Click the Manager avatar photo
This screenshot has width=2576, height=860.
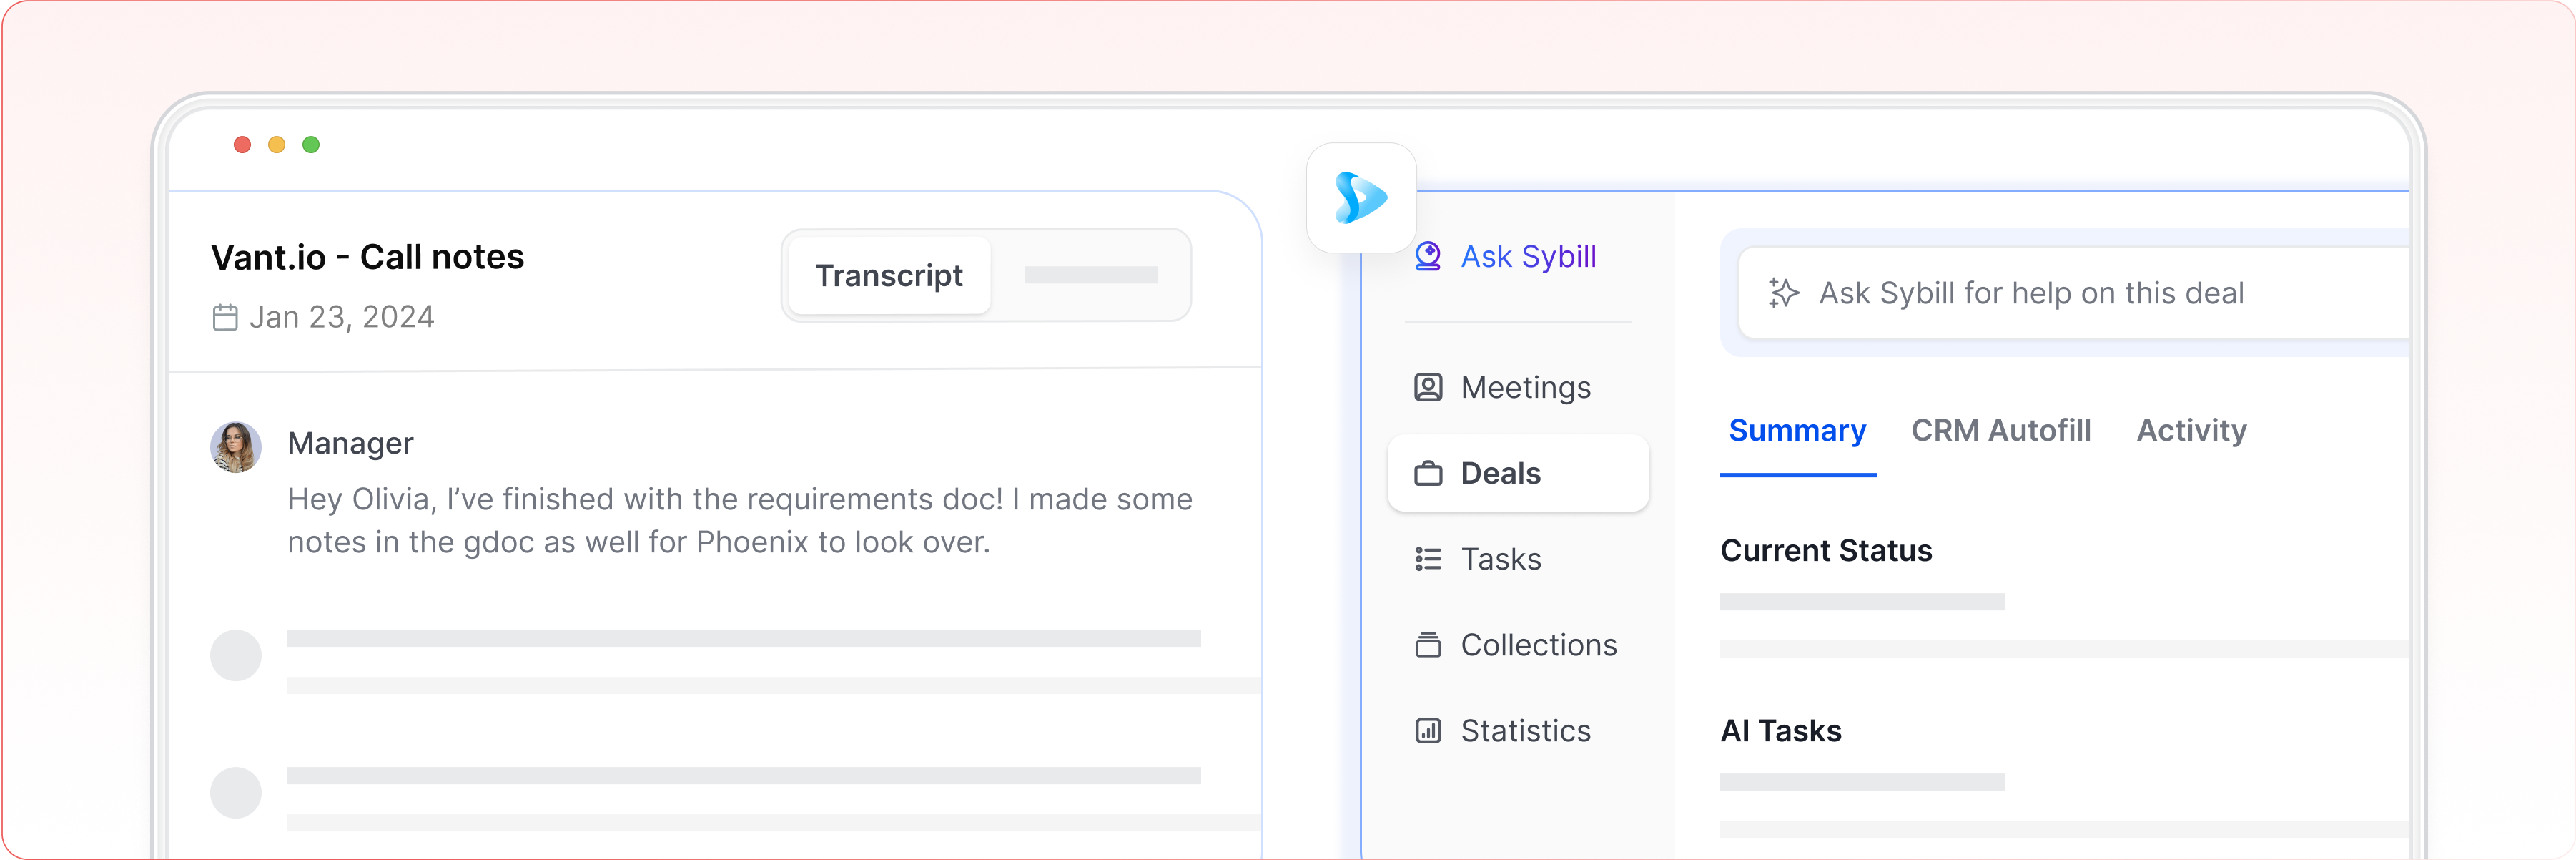(x=236, y=446)
